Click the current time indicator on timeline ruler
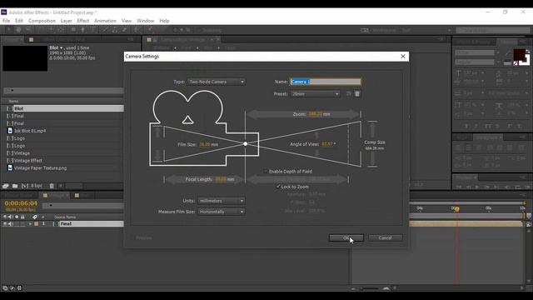 pyautogui.click(x=457, y=209)
